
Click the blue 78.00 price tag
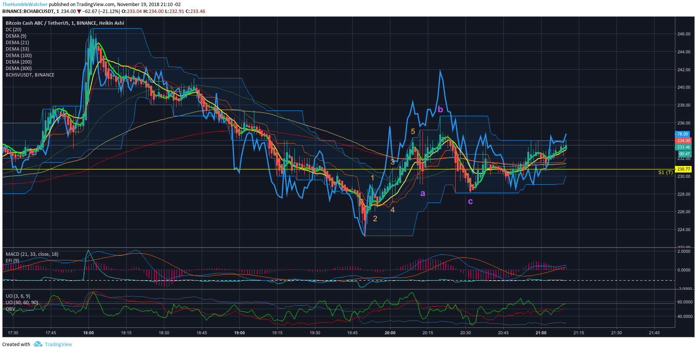683,134
